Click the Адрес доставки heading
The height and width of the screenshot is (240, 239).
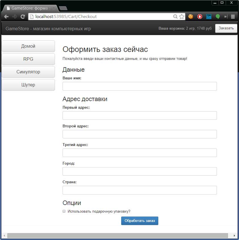tap(85, 99)
